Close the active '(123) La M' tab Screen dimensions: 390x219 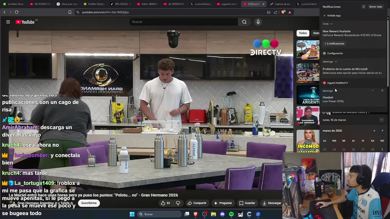[x=263, y=4]
